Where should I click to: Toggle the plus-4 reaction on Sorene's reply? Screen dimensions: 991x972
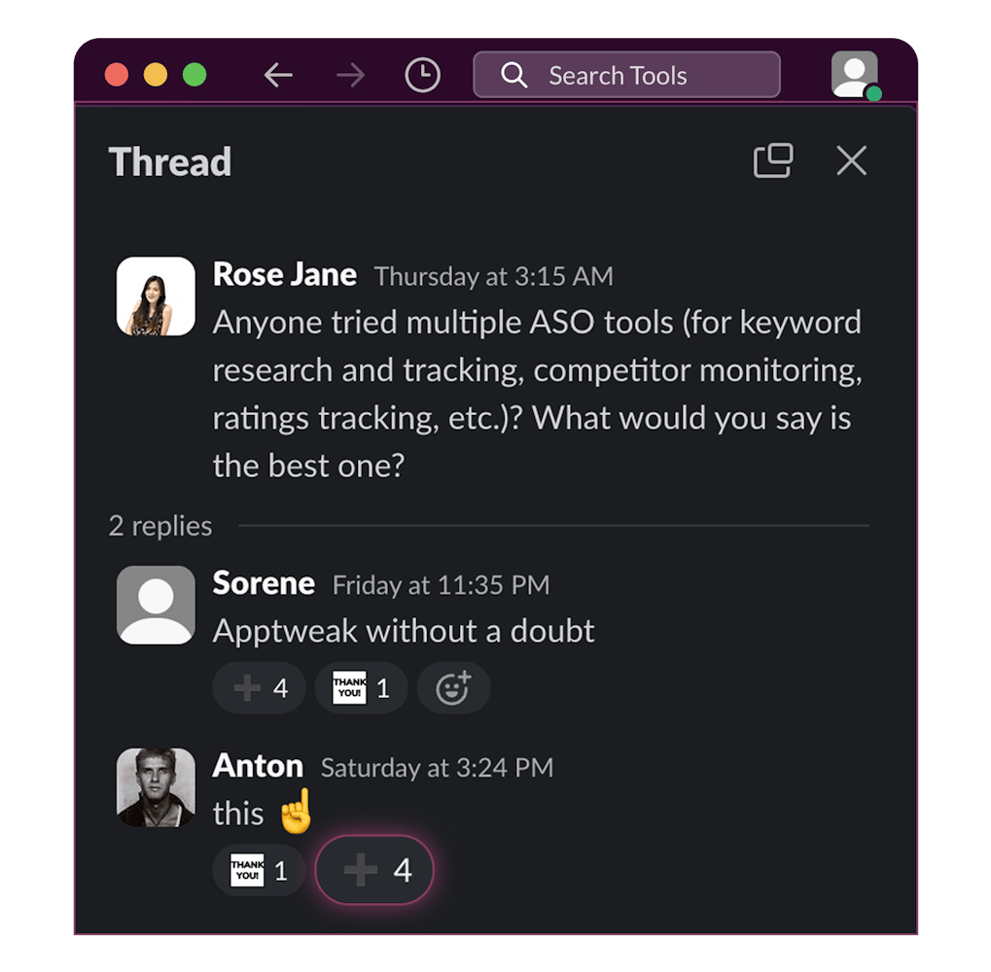coord(259,687)
